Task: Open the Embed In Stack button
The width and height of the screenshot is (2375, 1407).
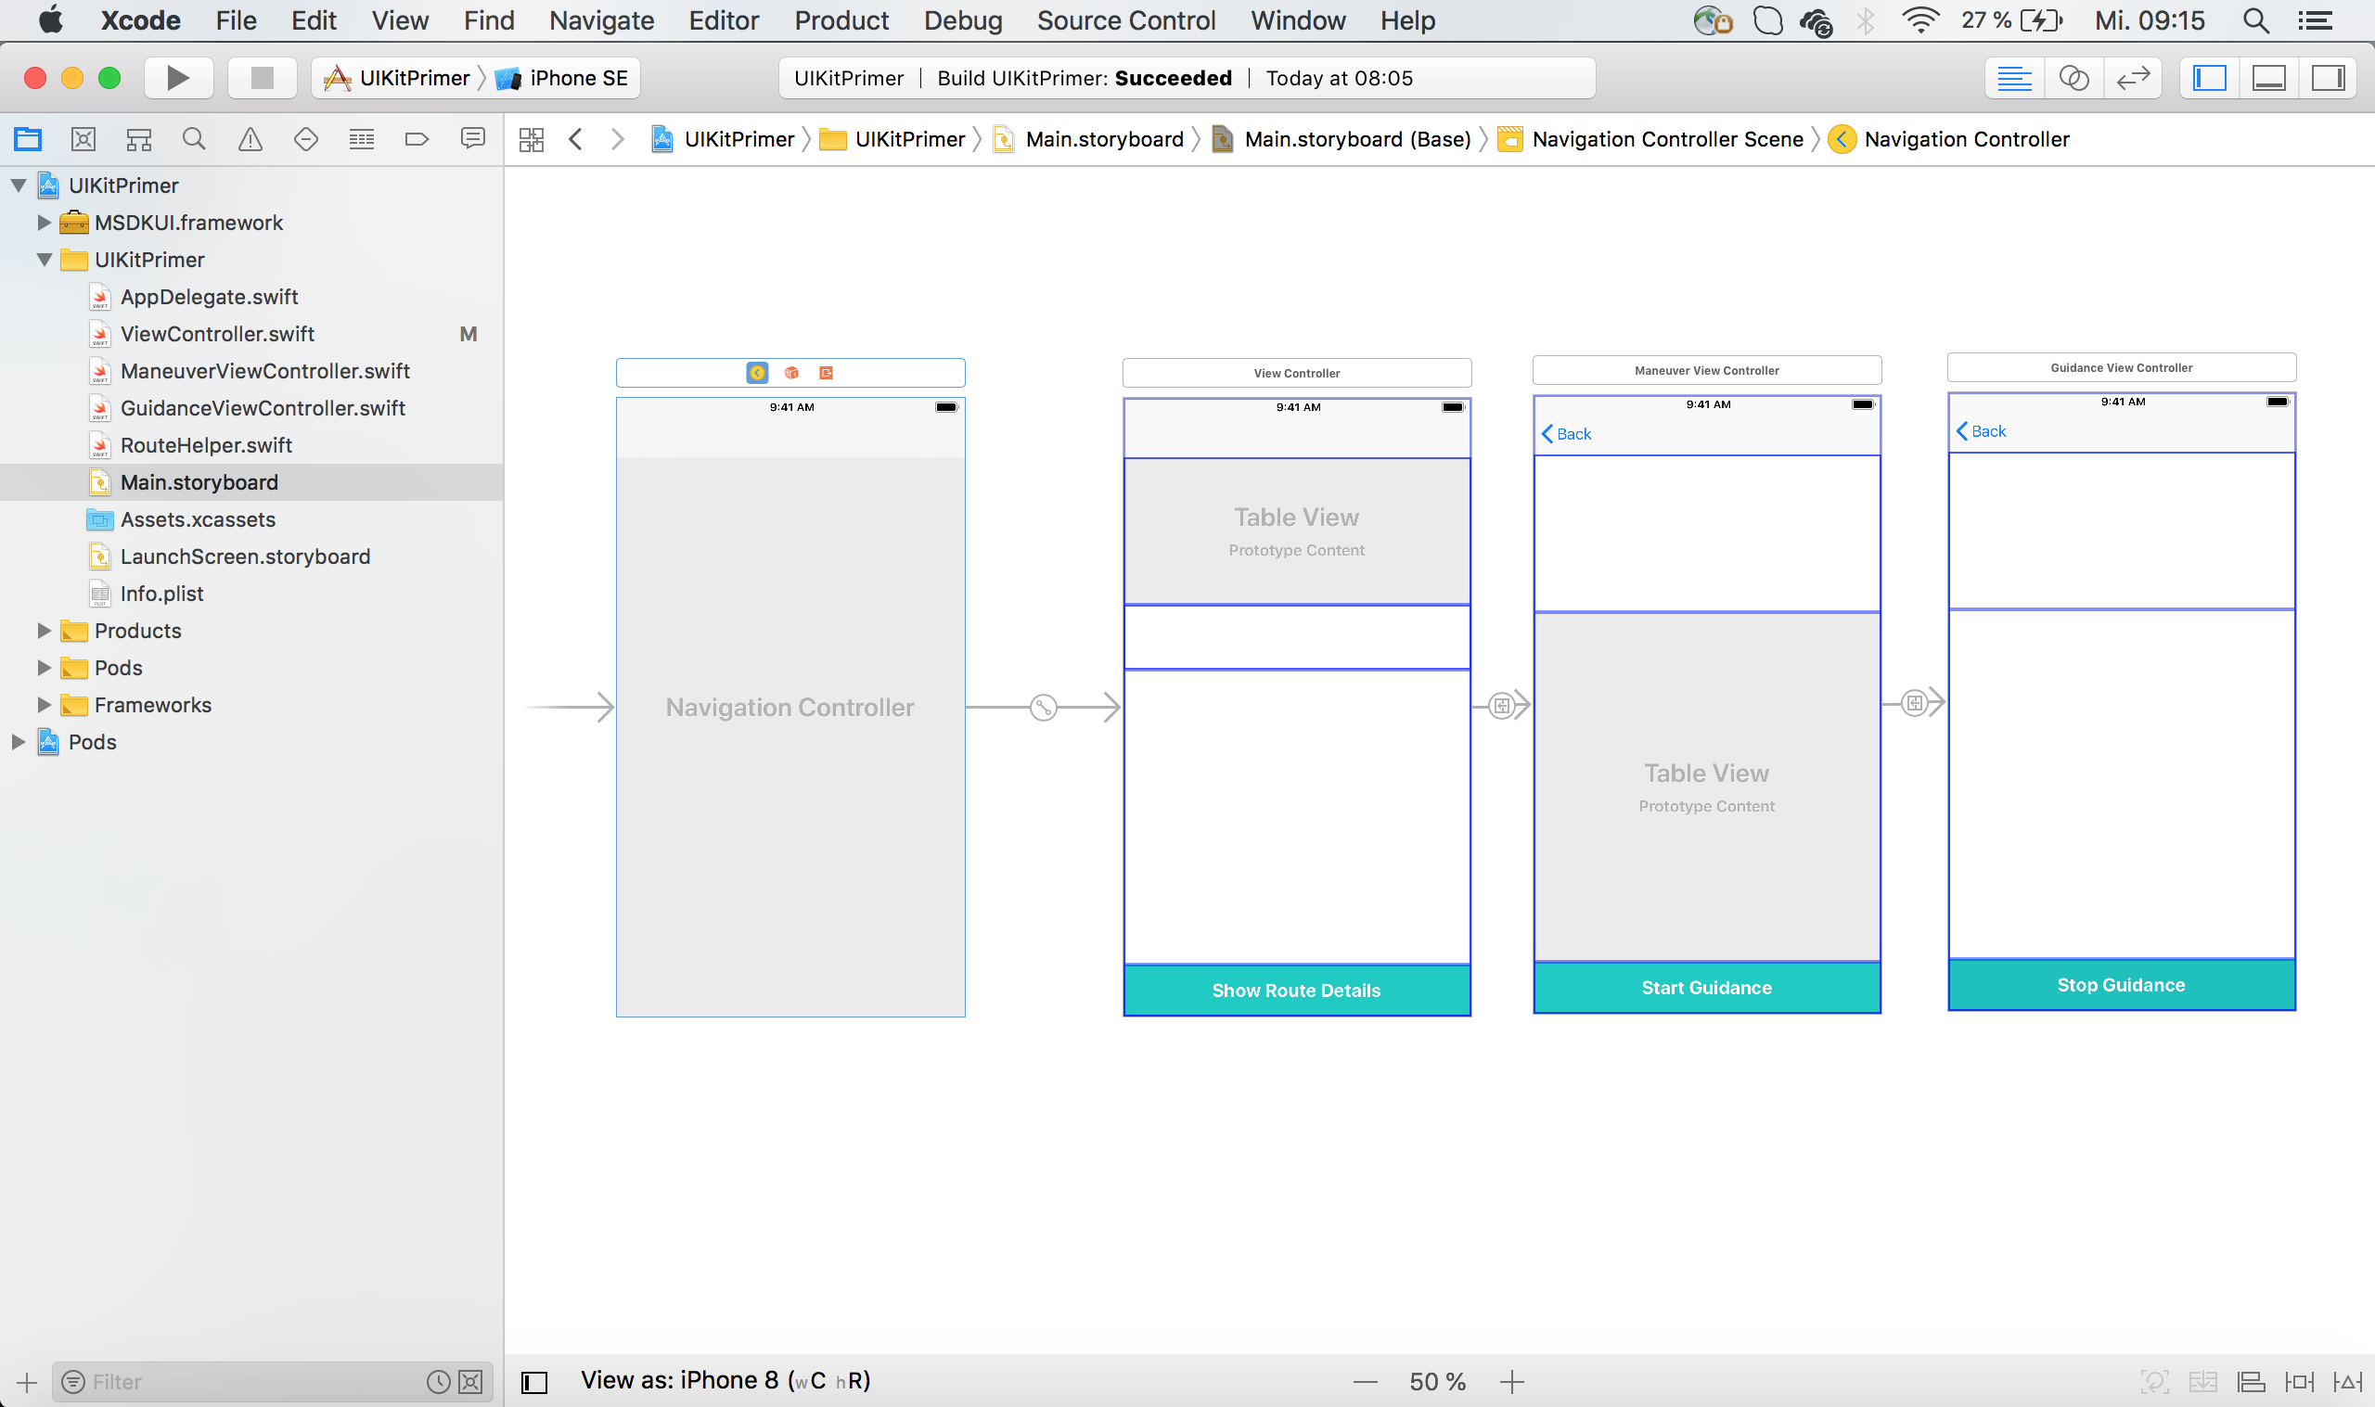Action: coord(2202,1382)
